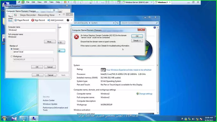The width and height of the screenshot is (217, 122).
Task: Open the Tabs menu
Action: click(51, 2)
